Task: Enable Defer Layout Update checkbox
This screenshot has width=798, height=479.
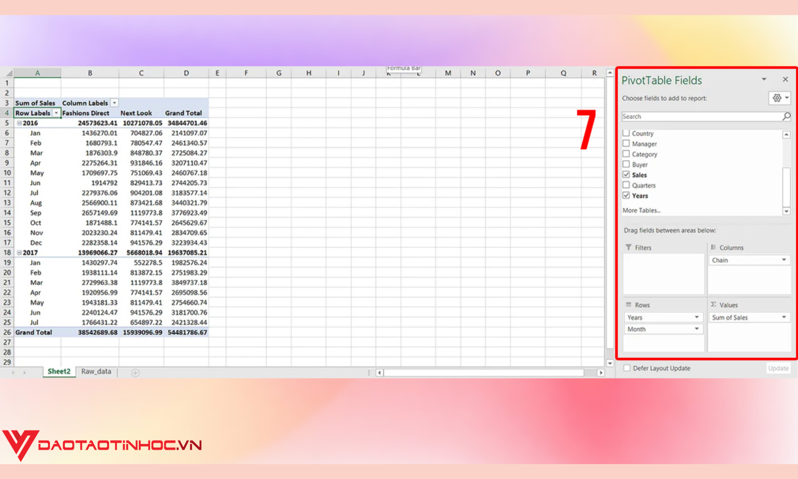Action: 627,368
